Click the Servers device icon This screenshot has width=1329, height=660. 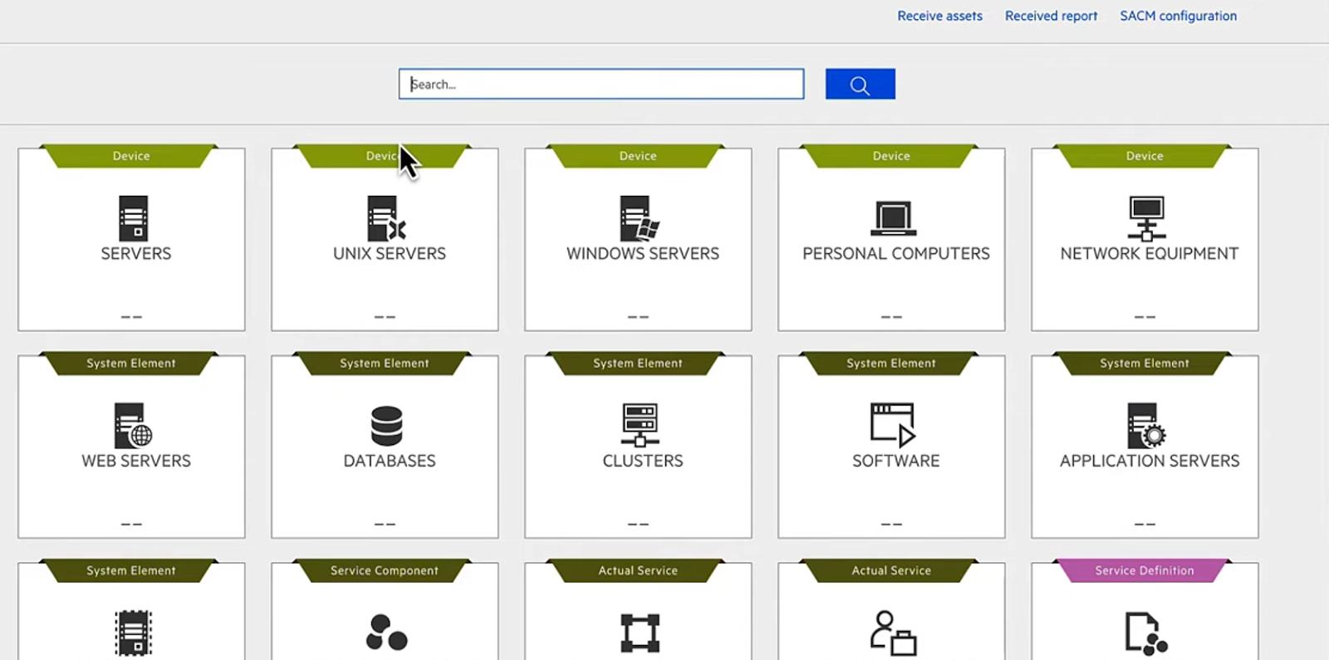pyautogui.click(x=133, y=218)
